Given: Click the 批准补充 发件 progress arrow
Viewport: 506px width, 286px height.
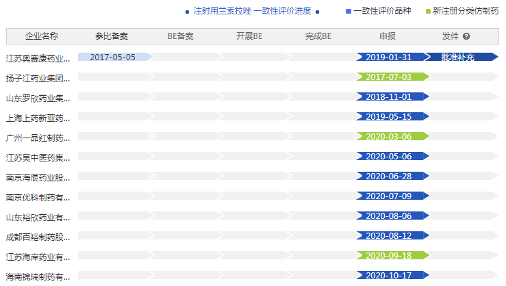Looking at the screenshot, I should coord(461,57).
